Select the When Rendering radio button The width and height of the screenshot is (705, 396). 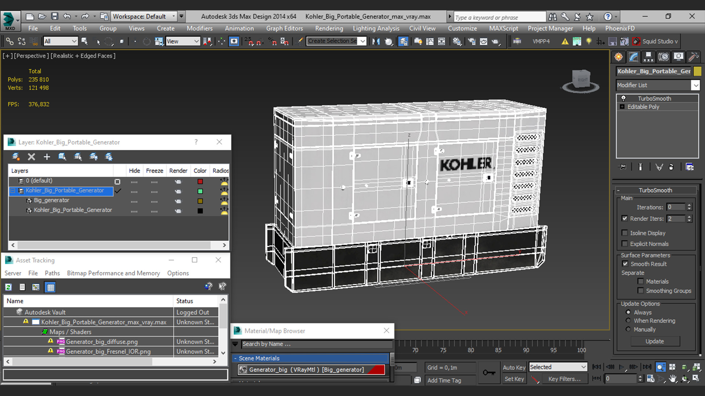pyautogui.click(x=628, y=320)
